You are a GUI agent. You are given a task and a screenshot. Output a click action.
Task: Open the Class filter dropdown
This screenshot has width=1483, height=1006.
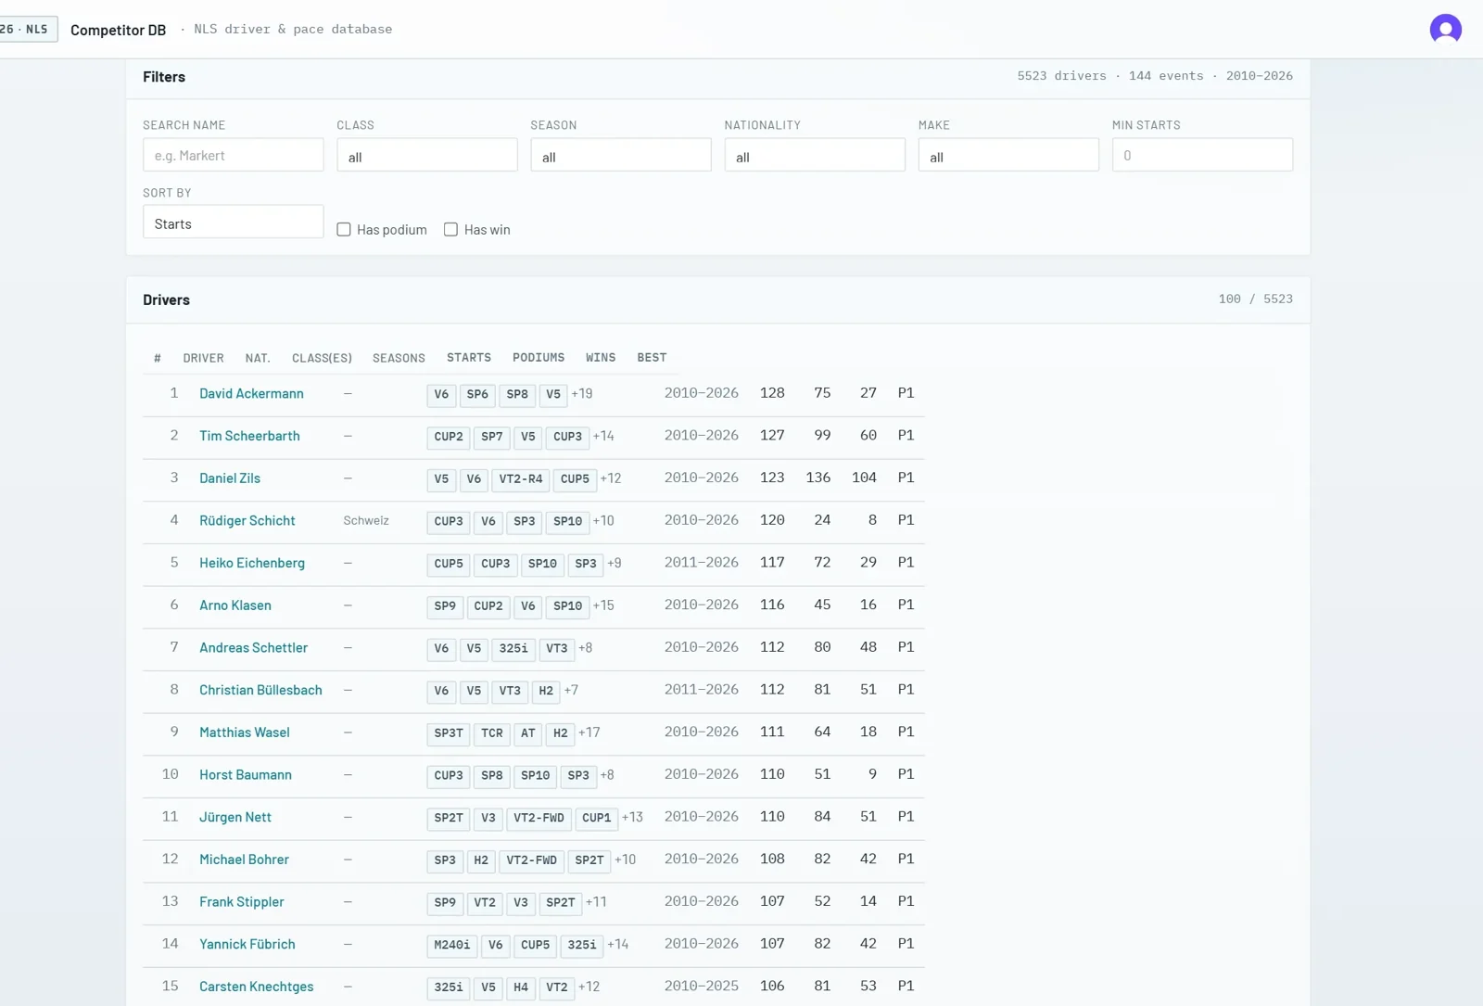tap(426, 155)
